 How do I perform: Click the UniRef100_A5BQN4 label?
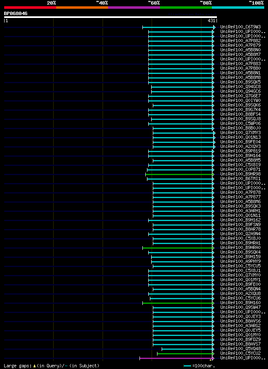point(240,289)
